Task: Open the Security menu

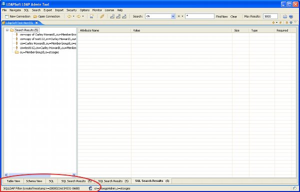Action: [71, 10]
